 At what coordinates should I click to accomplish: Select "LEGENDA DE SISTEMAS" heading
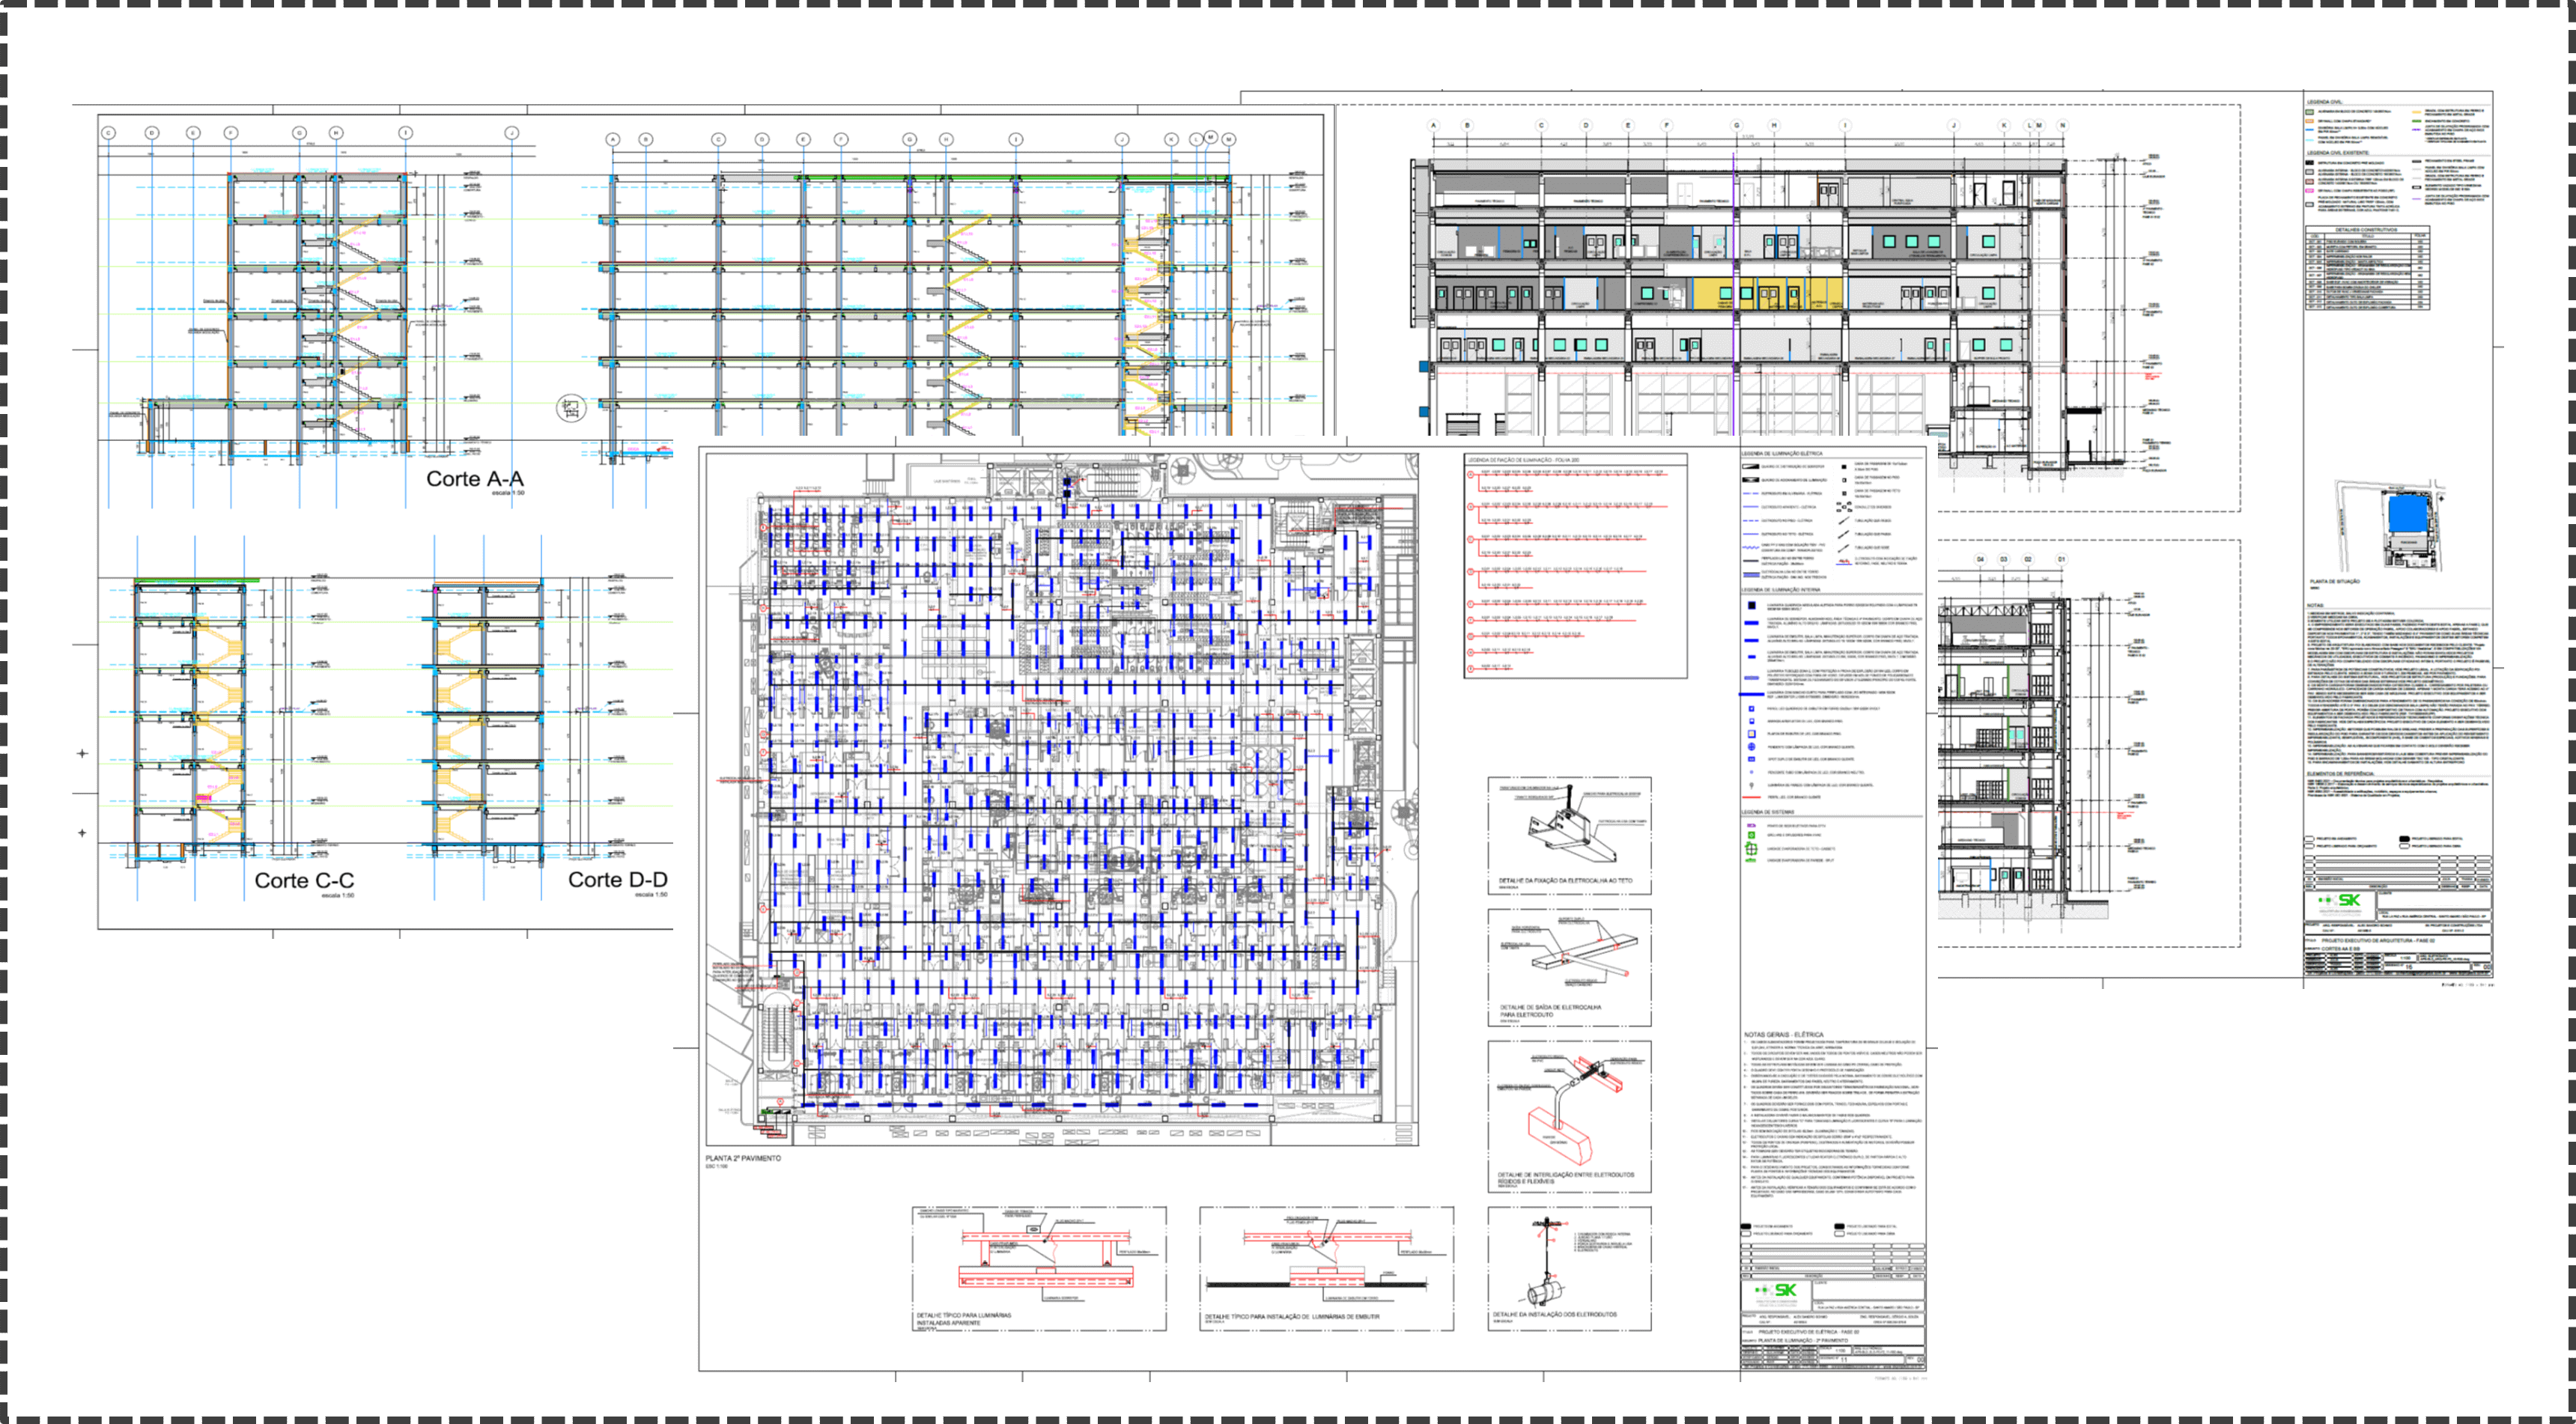[1768, 812]
